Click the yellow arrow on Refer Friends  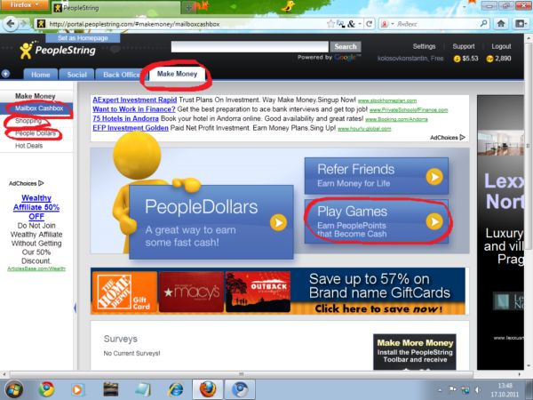(434, 177)
